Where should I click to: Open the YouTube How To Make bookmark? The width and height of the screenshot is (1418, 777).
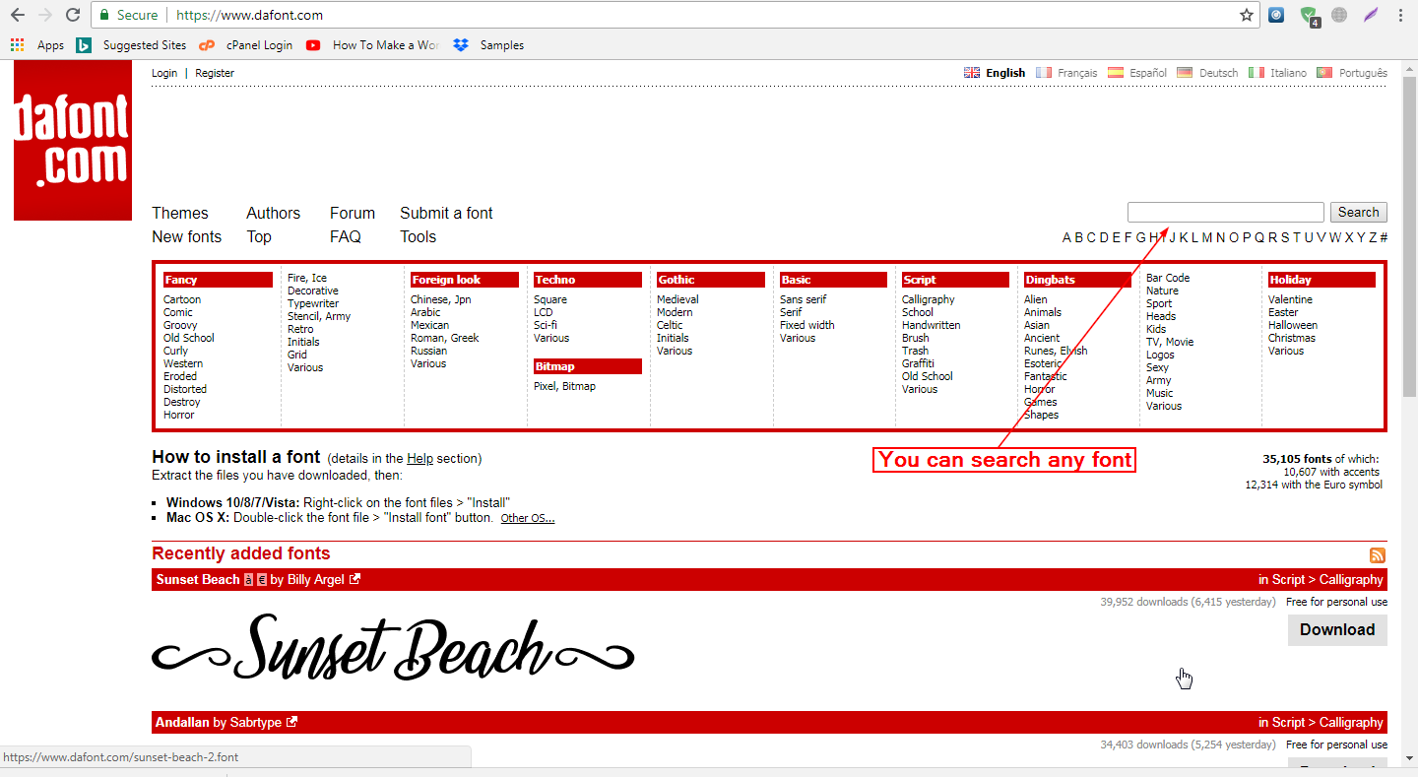pyautogui.click(x=372, y=45)
